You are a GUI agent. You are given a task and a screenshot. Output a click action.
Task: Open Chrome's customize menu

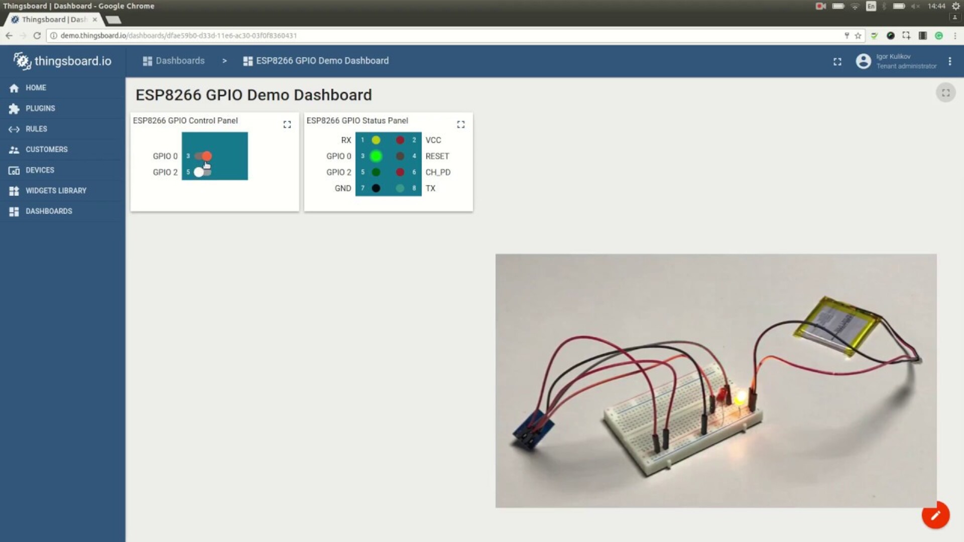[955, 35]
